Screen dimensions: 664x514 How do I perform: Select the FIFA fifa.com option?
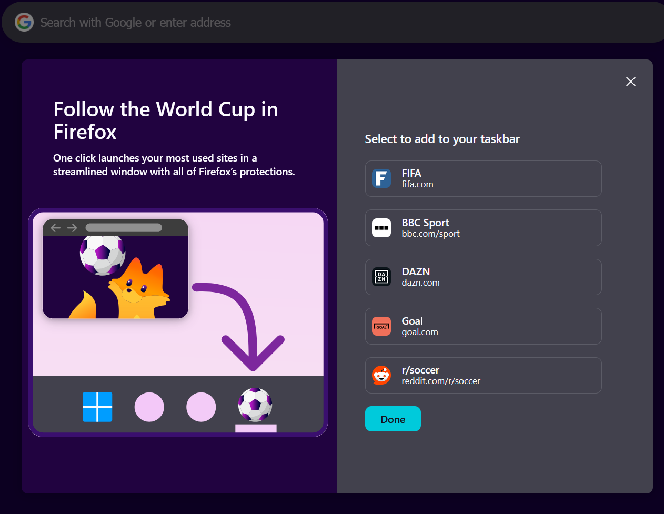483,178
